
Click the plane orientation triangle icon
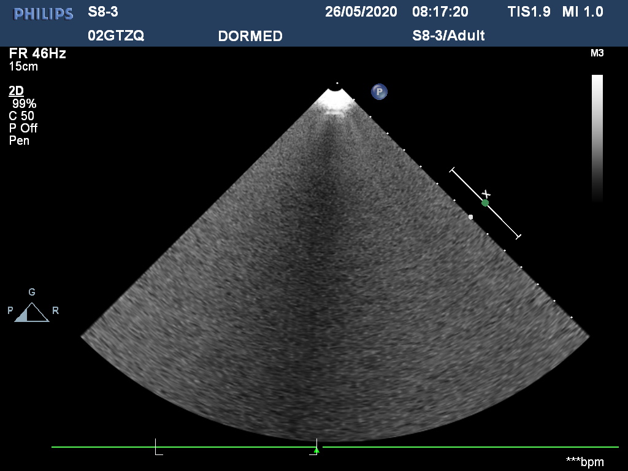pyautogui.click(x=31, y=313)
